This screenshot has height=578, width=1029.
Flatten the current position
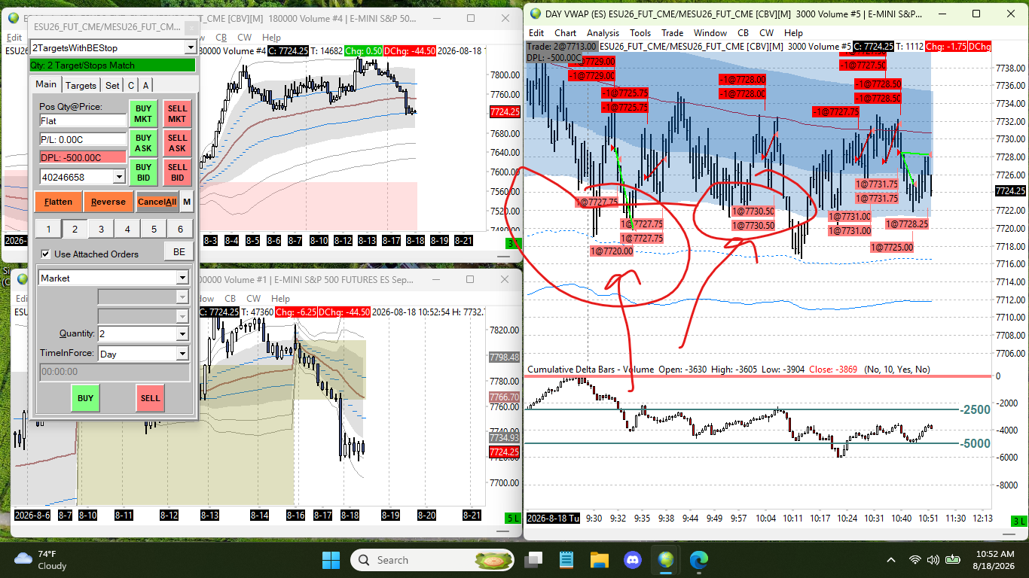coord(58,202)
